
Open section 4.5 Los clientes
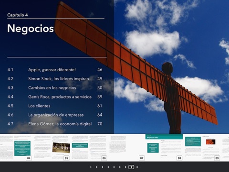pyautogui.click(x=55, y=106)
